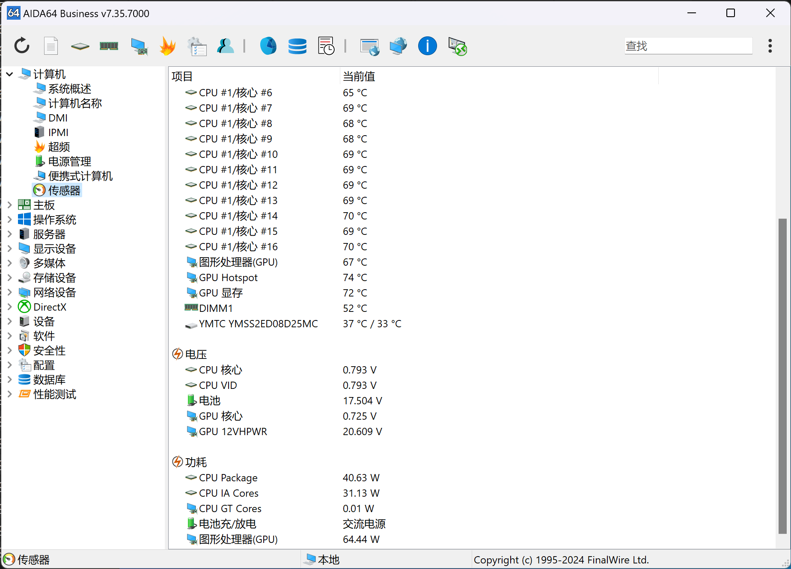Open the 软件 tree item
791x569 pixels.
click(44, 336)
